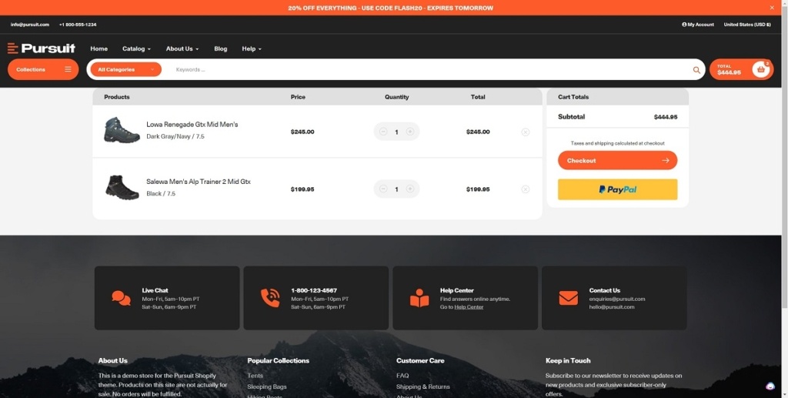The height and width of the screenshot is (398, 788).
Task: Increase Lowa Renegade quantity by one
Action: [410, 132]
